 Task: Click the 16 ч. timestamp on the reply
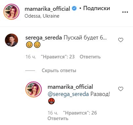point(53,113)
